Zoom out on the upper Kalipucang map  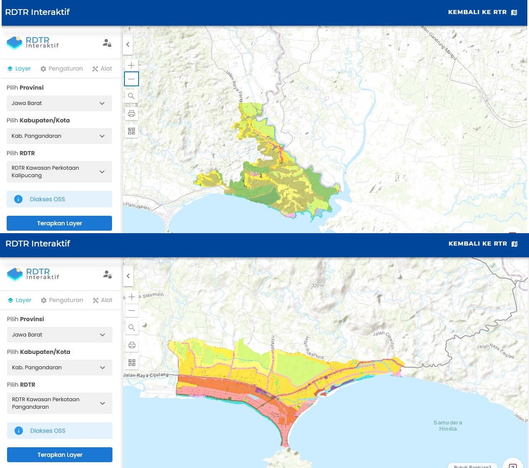(x=132, y=79)
